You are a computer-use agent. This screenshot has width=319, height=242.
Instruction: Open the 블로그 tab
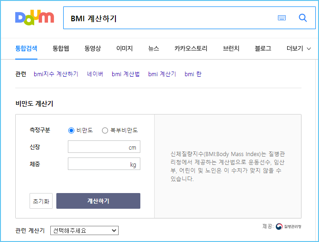pos(263,48)
